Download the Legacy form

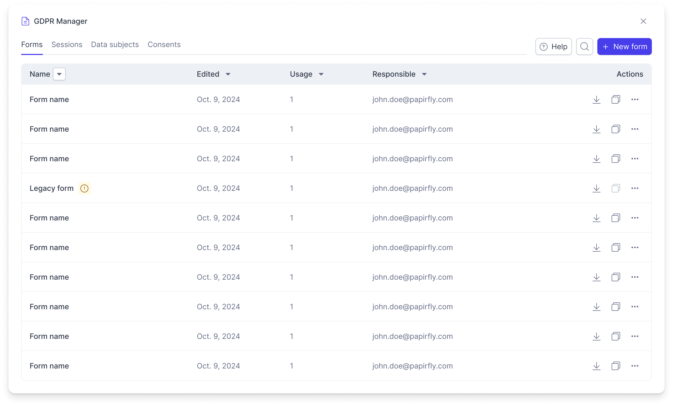(597, 188)
